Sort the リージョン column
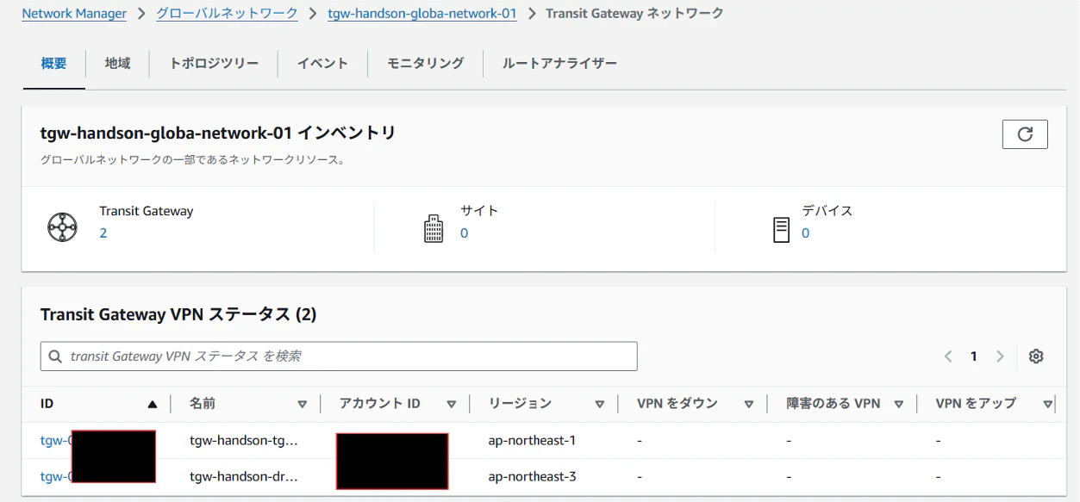1080x502 pixels. [x=599, y=404]
